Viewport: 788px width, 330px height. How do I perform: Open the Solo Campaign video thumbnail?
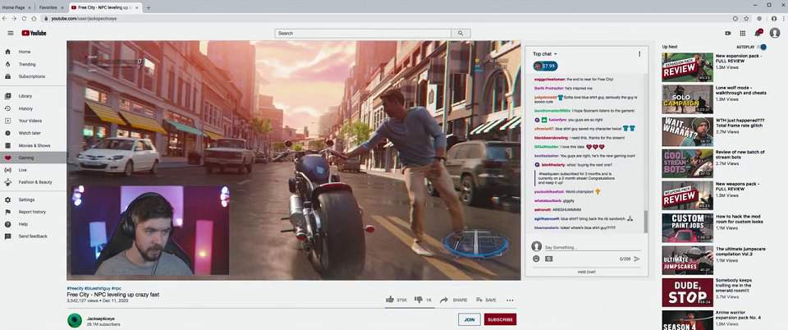point(687,99)
